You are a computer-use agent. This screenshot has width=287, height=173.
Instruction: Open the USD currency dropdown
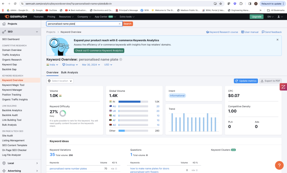(x=108, y=64)
